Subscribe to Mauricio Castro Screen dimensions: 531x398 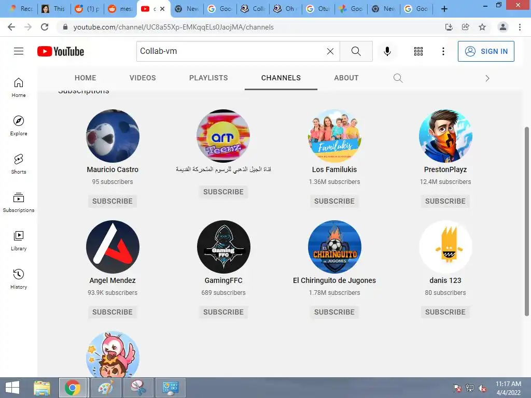(x=113, y=201)
